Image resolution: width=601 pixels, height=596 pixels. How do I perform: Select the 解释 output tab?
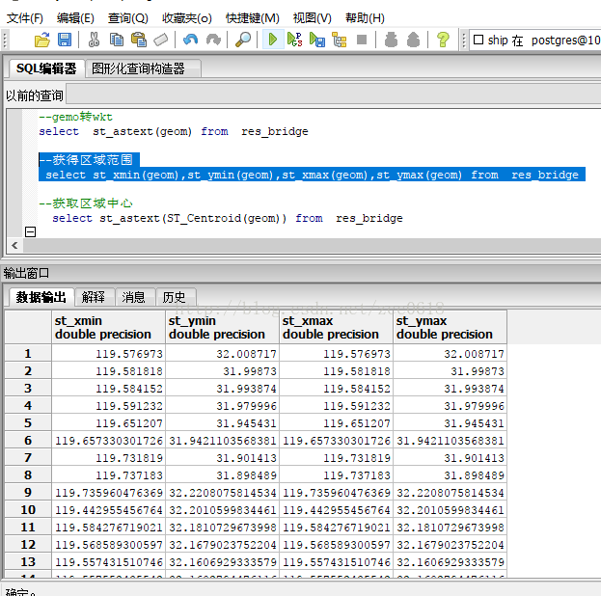[94, 297]
